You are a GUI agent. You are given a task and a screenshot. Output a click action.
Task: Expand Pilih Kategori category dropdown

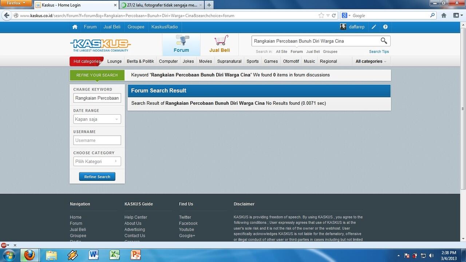tap(97, 162)
